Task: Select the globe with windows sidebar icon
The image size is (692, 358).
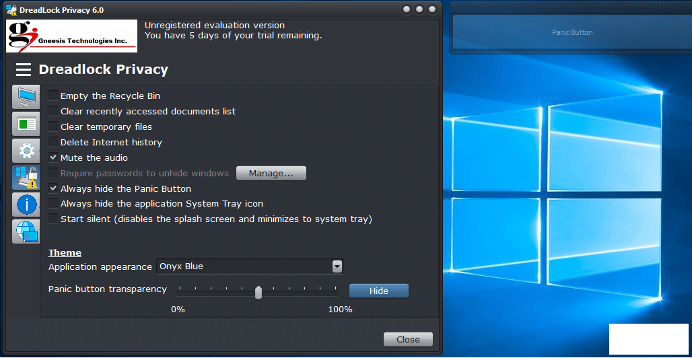Action: pyautogui.click(x=26, y=231)
